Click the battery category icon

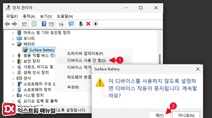pos(19,44)
